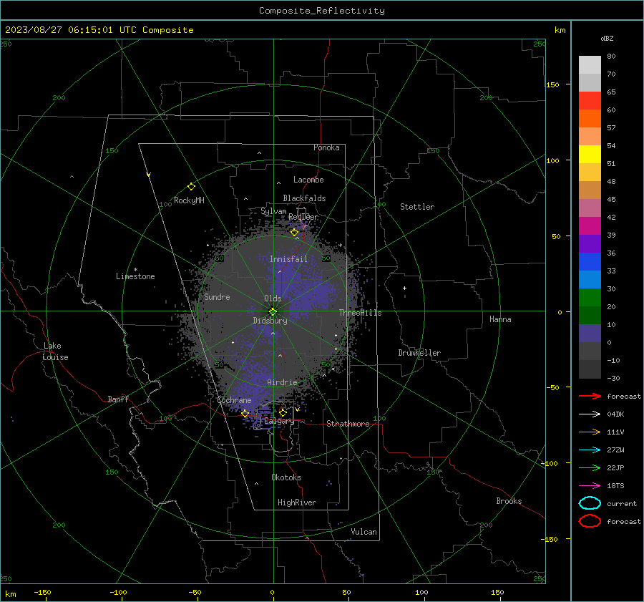Click the -100 tick on right km axis
644x602 pixels.
point(550,463)
